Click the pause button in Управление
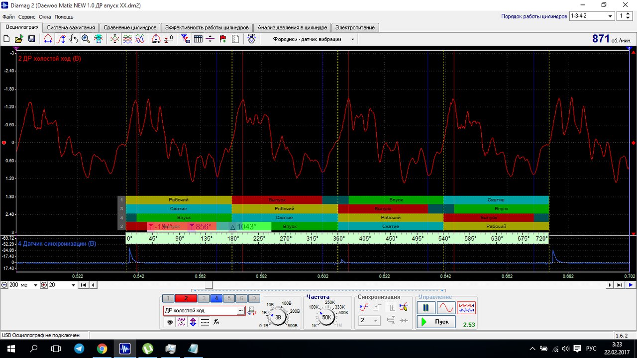This screenshot has height=358, width=637. (x=425, y=308)
